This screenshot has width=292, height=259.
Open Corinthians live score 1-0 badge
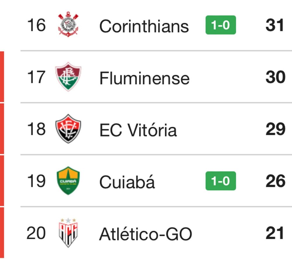coord(221,25)
